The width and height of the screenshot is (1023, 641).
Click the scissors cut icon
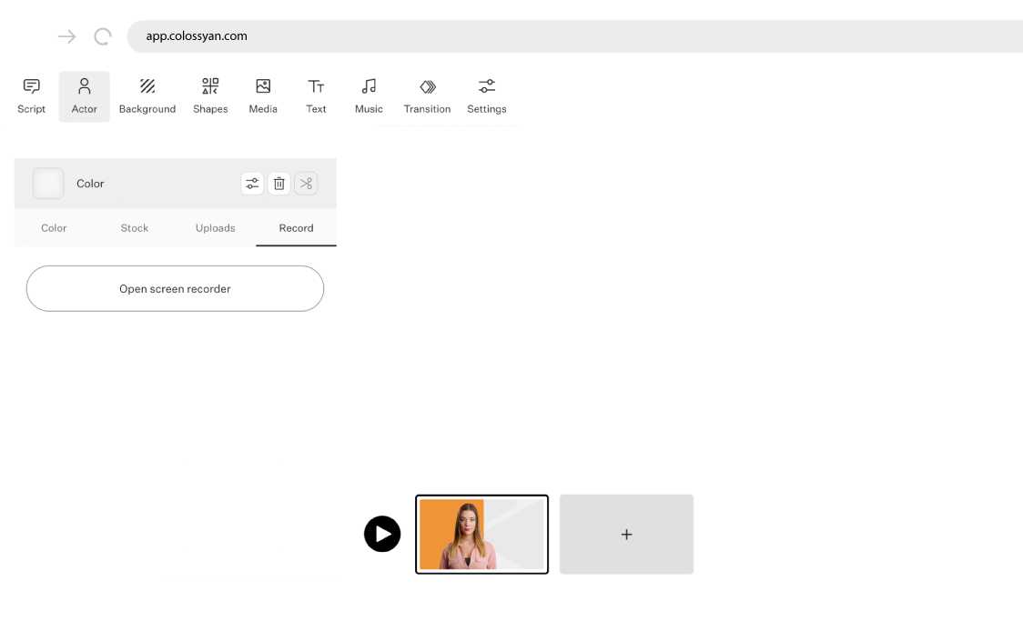point(306,183)
